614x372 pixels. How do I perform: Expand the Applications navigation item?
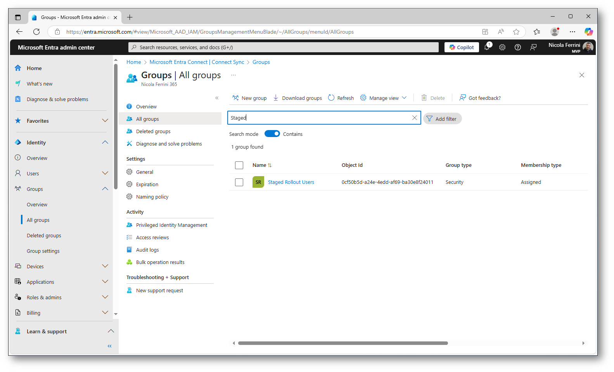(105, 282)
